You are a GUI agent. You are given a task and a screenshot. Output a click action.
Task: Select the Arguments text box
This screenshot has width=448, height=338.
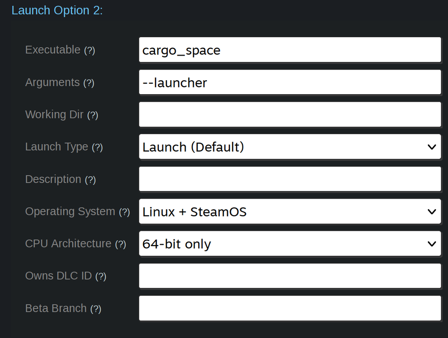(x=290, y=82)
